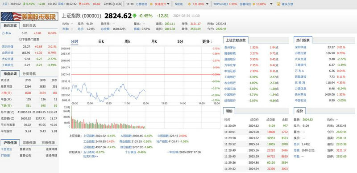Click the green down arrow beside 2824.62 headline
The image size is (357, 173).
pyautogui.click(x=135, y=16)
